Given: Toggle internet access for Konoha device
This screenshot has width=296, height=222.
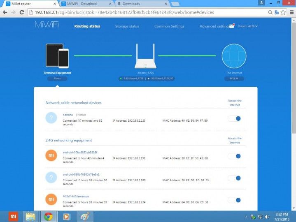Looking at the screenshot, I should tap(234, 118).
